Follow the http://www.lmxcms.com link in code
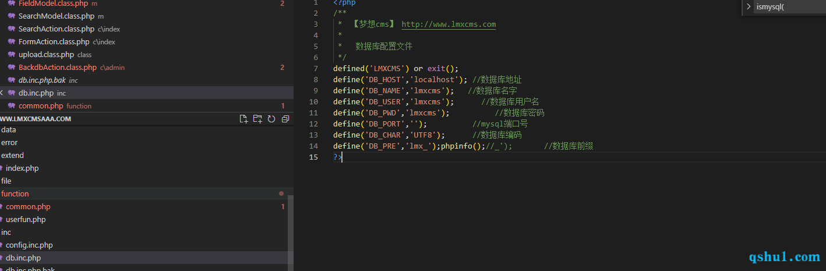The image size is (826, 271). click(x=449, y=24)
